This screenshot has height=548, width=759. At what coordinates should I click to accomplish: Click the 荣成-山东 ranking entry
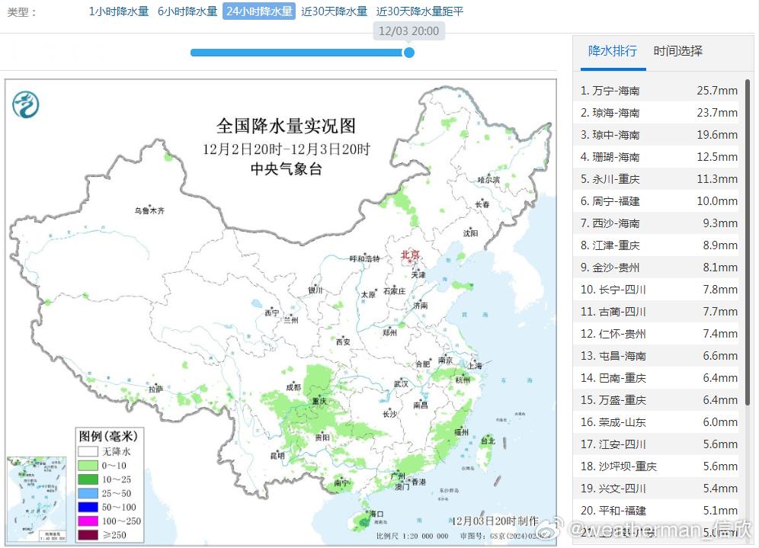656,421
